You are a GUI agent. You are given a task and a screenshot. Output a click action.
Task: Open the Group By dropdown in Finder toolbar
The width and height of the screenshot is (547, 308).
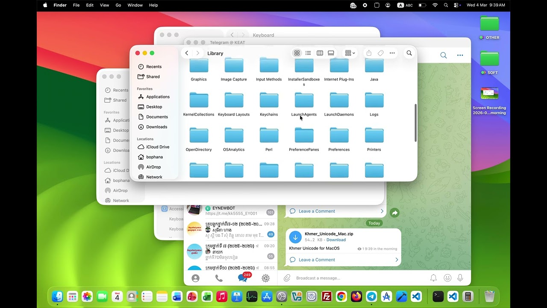click(350, 53)
